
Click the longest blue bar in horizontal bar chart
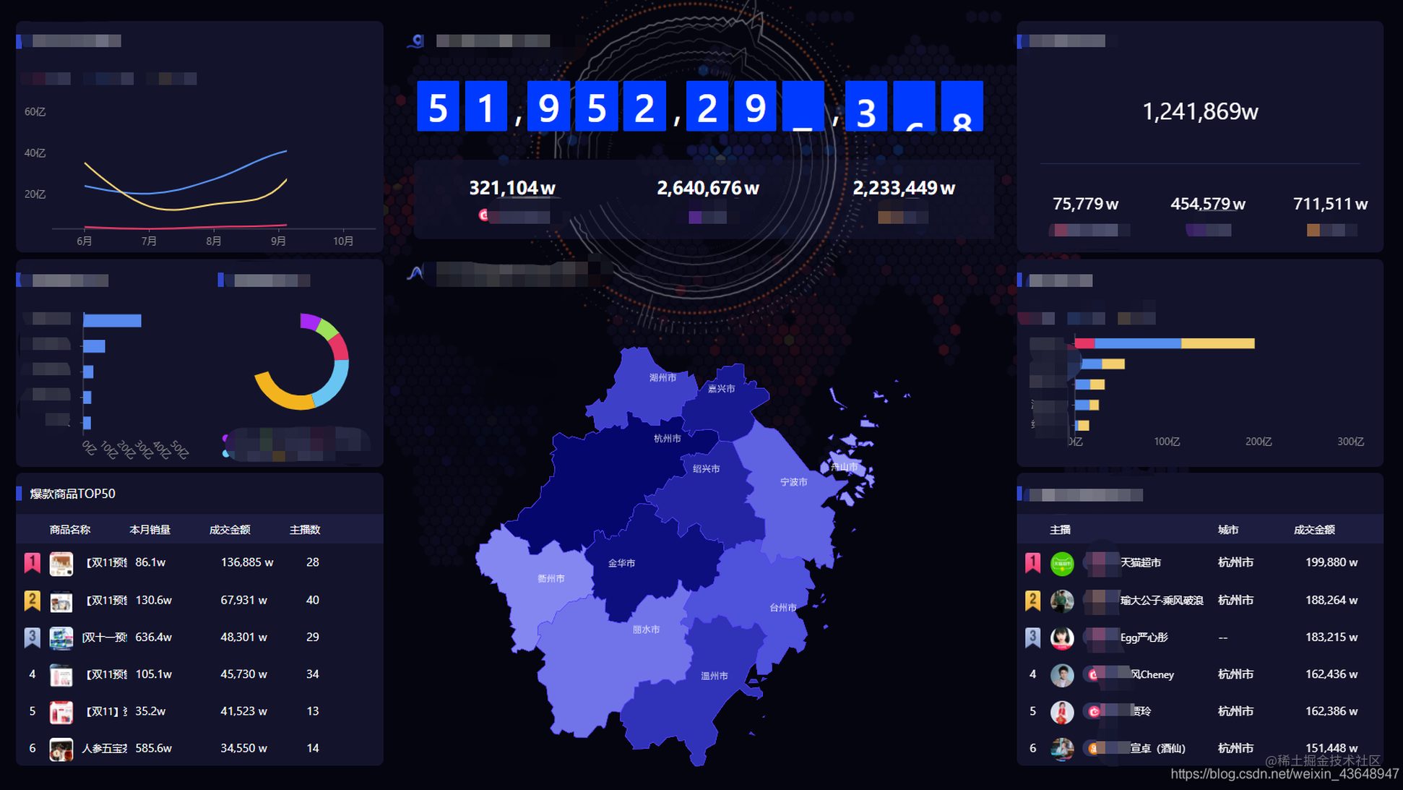click(x=112, y=320)
